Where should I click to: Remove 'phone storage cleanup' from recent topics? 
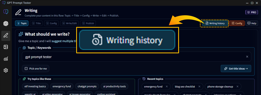click(x=237, y=87)
